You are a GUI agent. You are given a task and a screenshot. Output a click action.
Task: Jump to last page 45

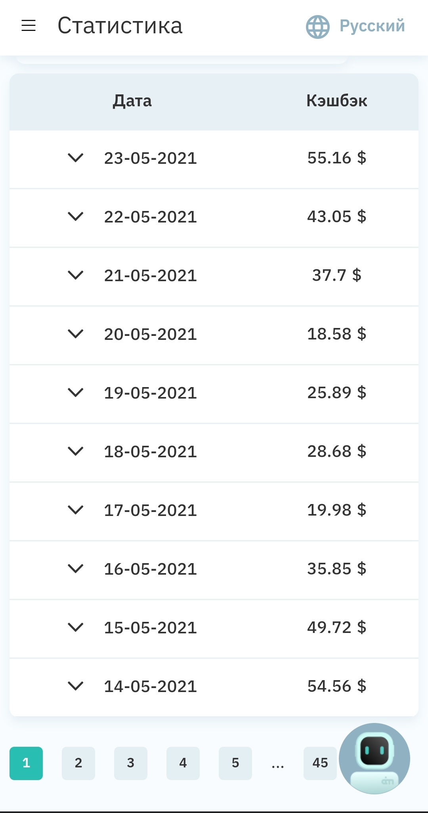(320, 763)
